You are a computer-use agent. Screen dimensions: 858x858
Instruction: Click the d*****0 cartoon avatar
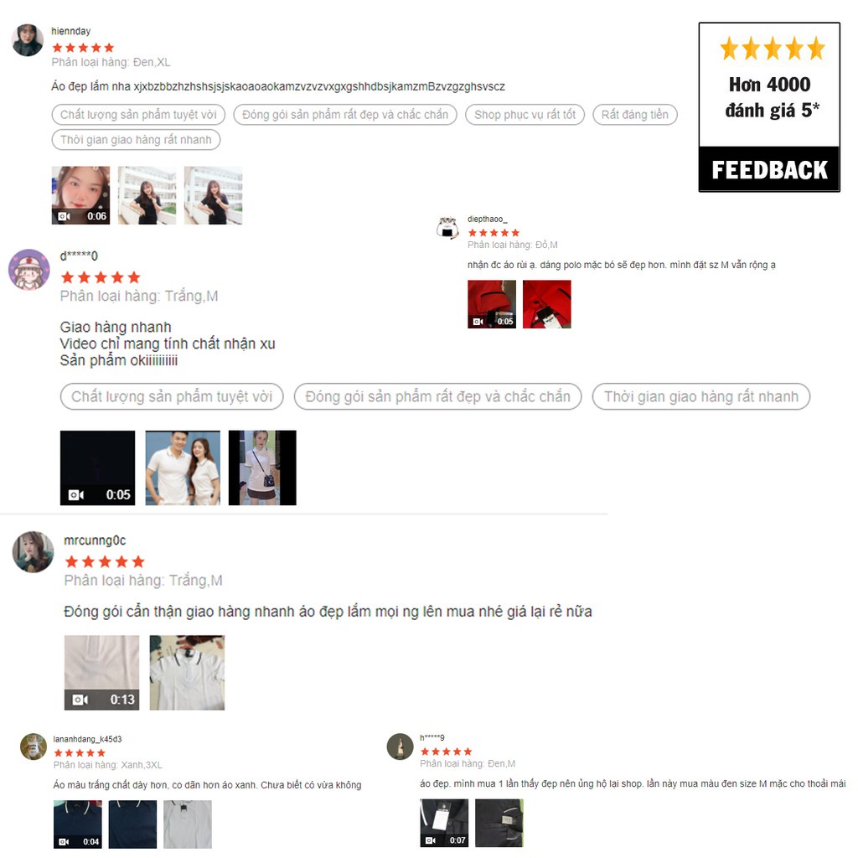click(29, 270)
